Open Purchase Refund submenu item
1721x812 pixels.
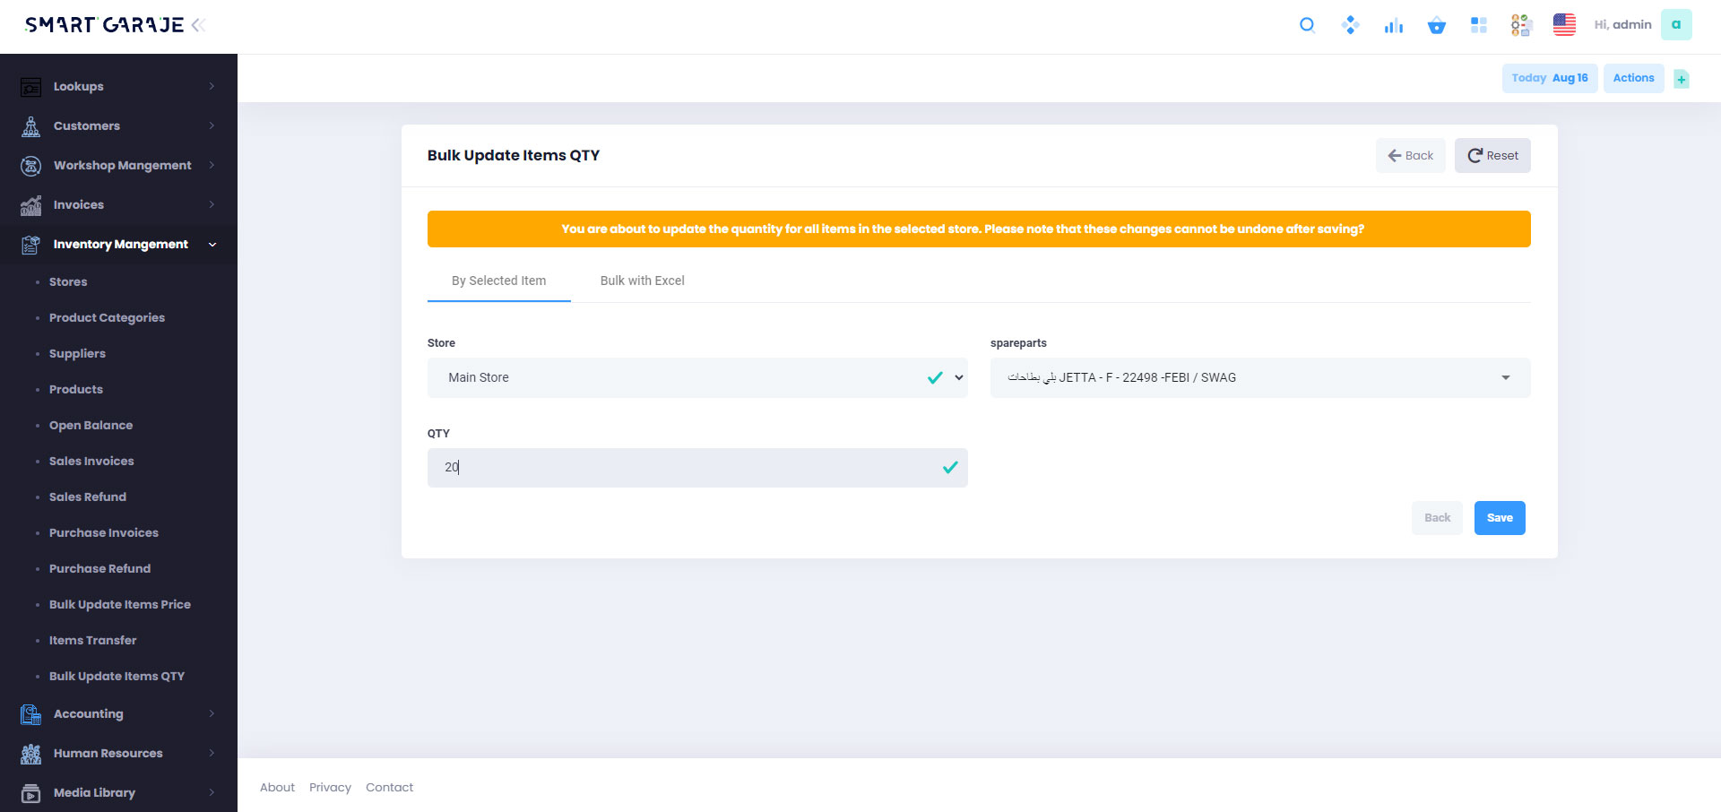pos(99,568)
